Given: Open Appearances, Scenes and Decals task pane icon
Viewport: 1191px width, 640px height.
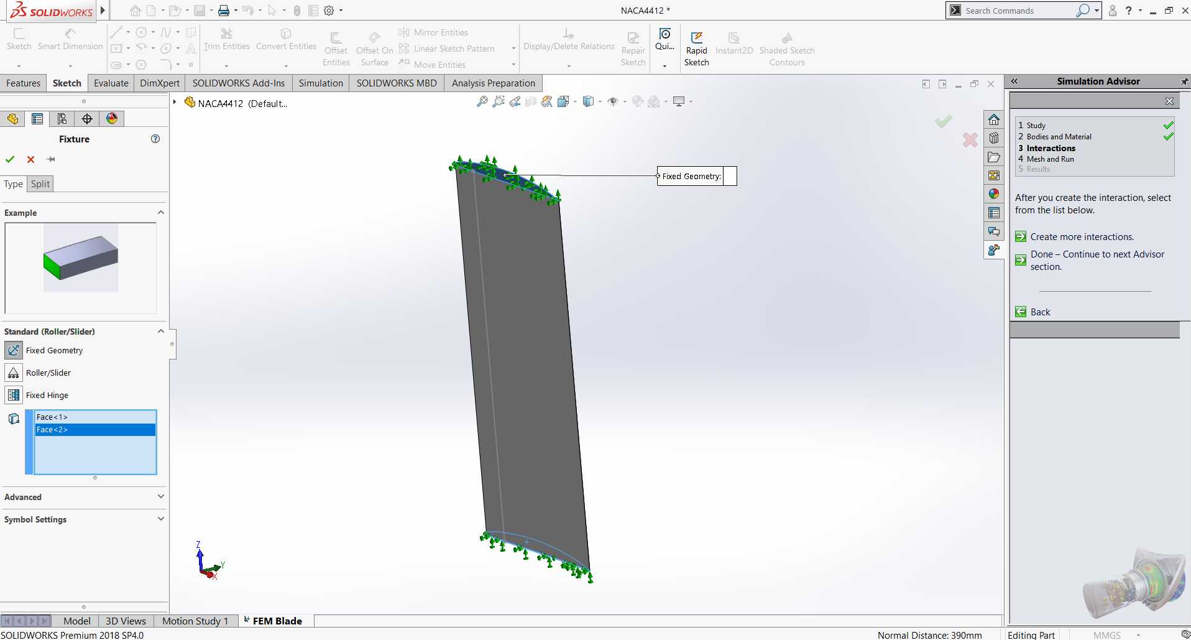Looking at the screenshot, I should click(994, 194).
